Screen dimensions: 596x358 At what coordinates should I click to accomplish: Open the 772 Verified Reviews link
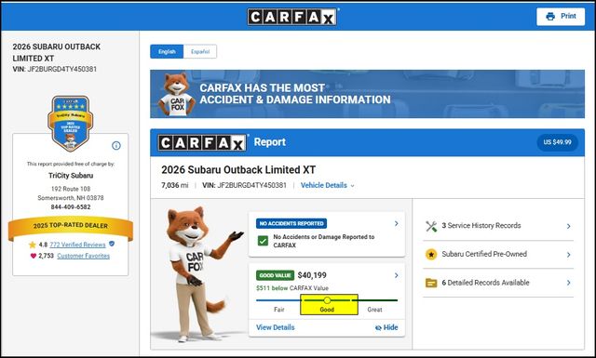click(x=77, y=245)
